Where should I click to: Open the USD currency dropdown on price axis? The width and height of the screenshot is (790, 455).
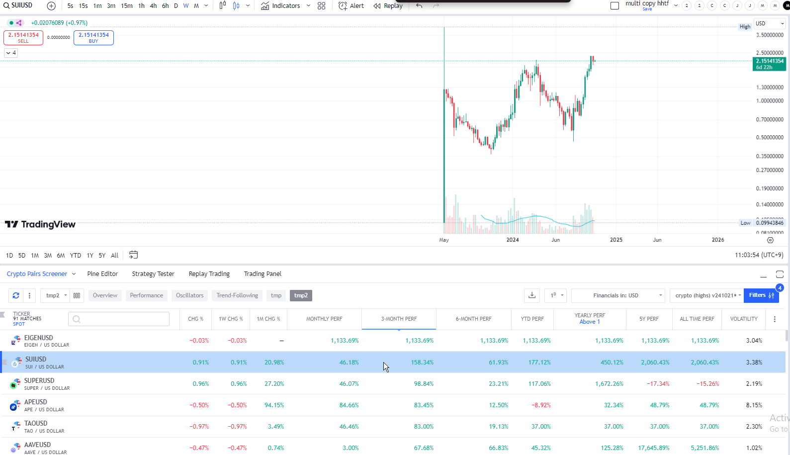point(769,23)
